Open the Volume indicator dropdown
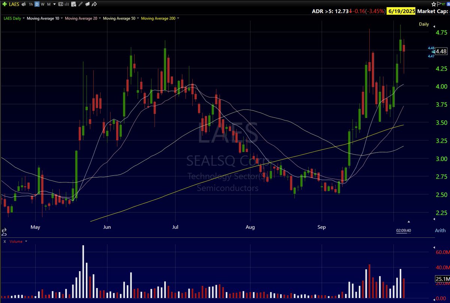Screen dimensions: 450x303 [x=26, y=241]
